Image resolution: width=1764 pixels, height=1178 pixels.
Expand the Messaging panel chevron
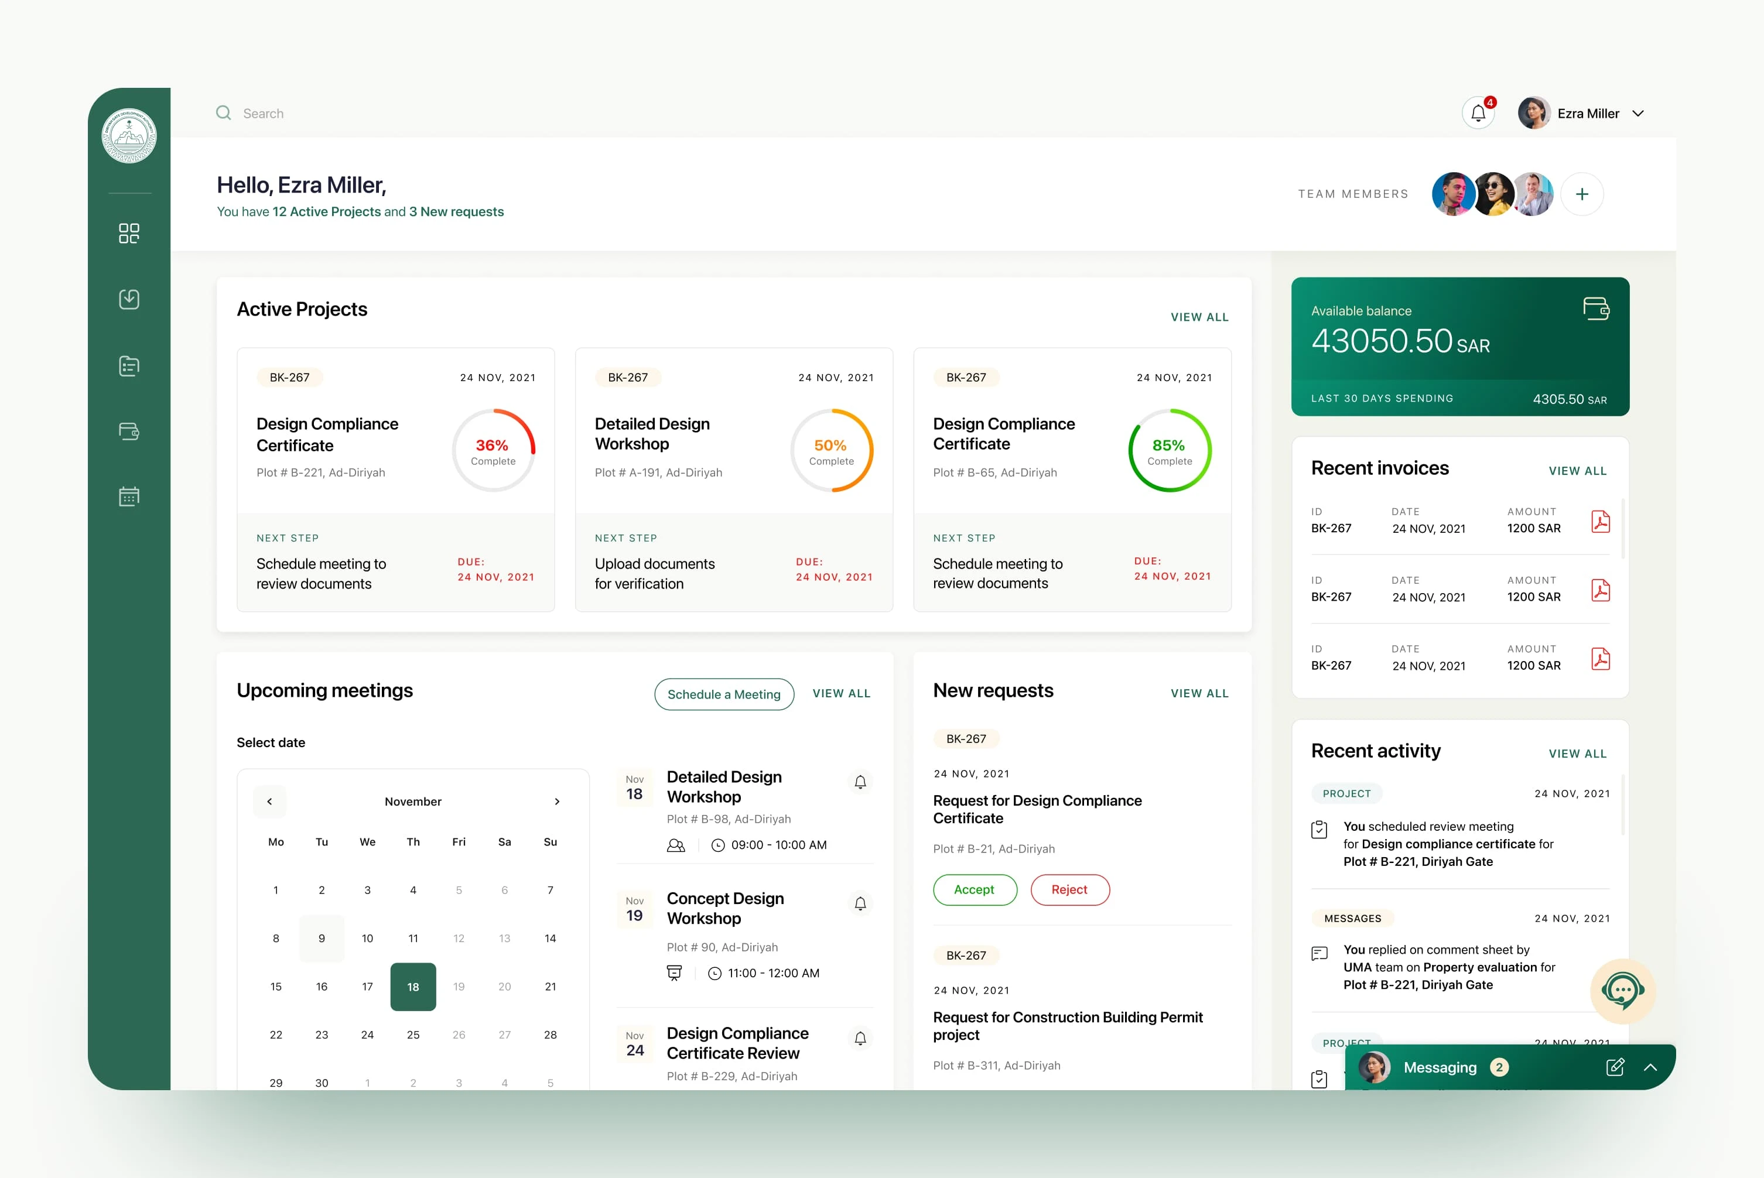[1650, 1067]
